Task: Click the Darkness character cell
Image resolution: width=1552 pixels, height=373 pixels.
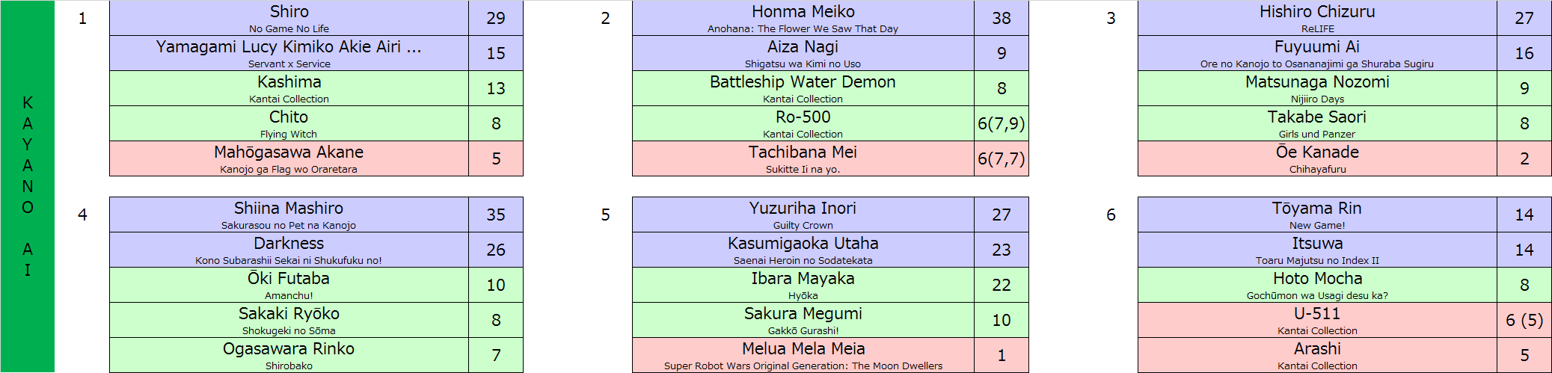Action: [289, 250]
